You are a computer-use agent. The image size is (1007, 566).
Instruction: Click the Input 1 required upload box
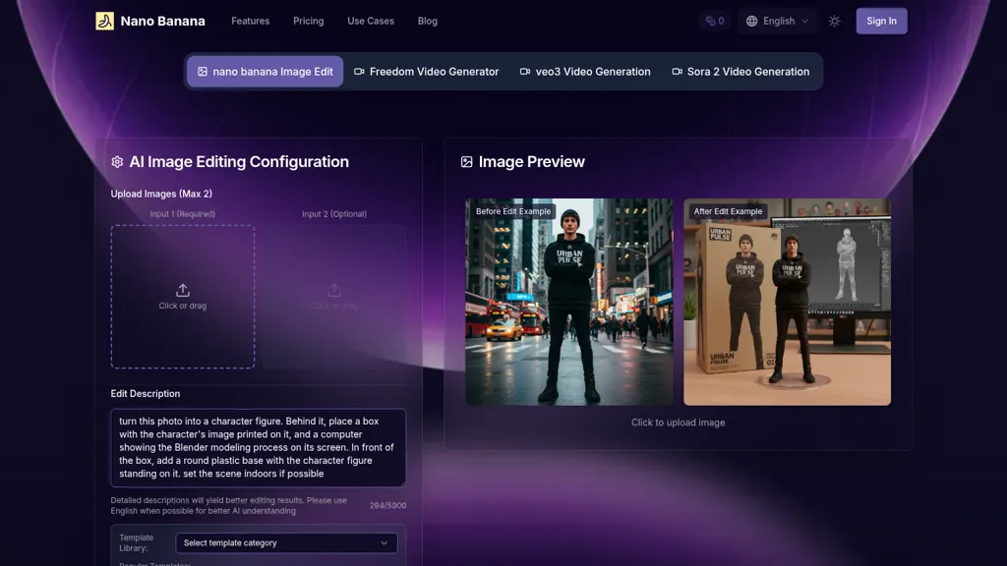click(x=182, y=297)
